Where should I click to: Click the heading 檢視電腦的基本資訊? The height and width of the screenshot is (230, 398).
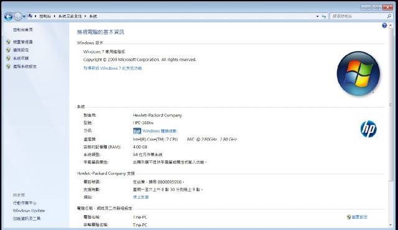[x=101, y=32]
